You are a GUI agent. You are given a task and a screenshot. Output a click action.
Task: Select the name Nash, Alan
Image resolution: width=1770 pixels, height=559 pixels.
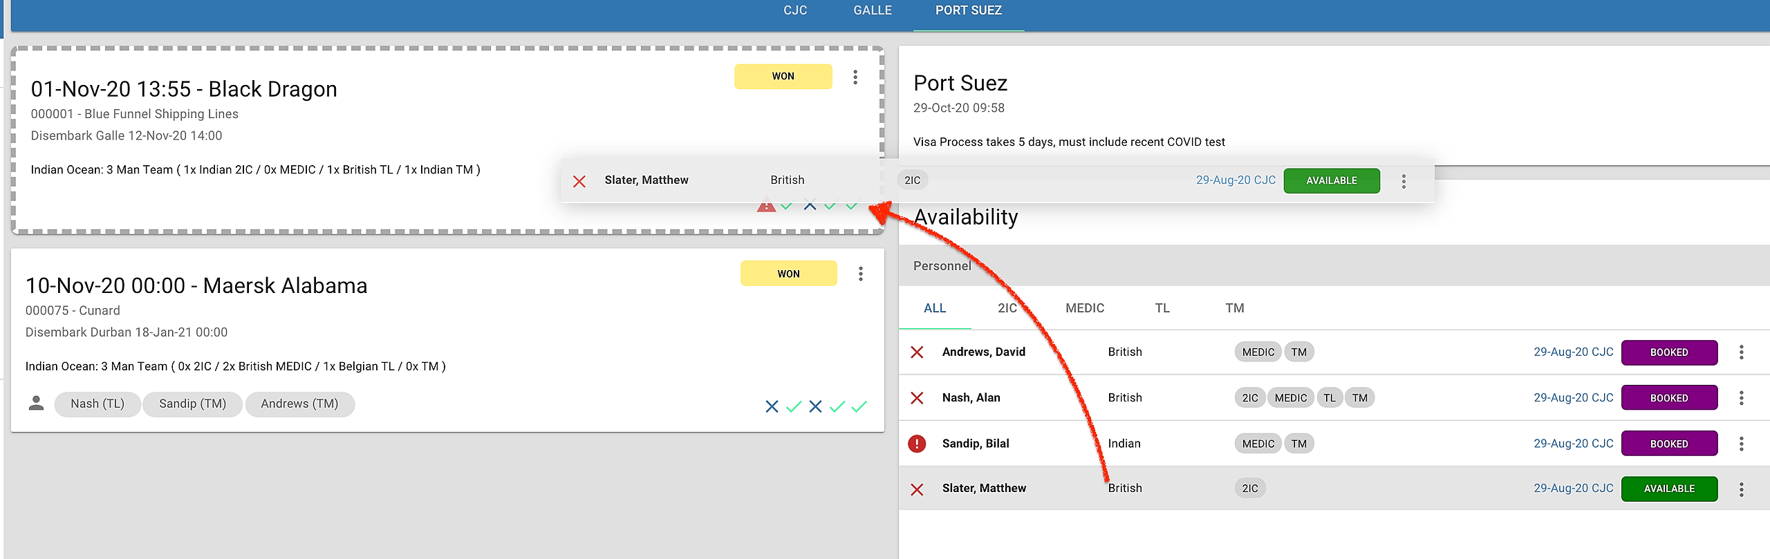(971, 397)
